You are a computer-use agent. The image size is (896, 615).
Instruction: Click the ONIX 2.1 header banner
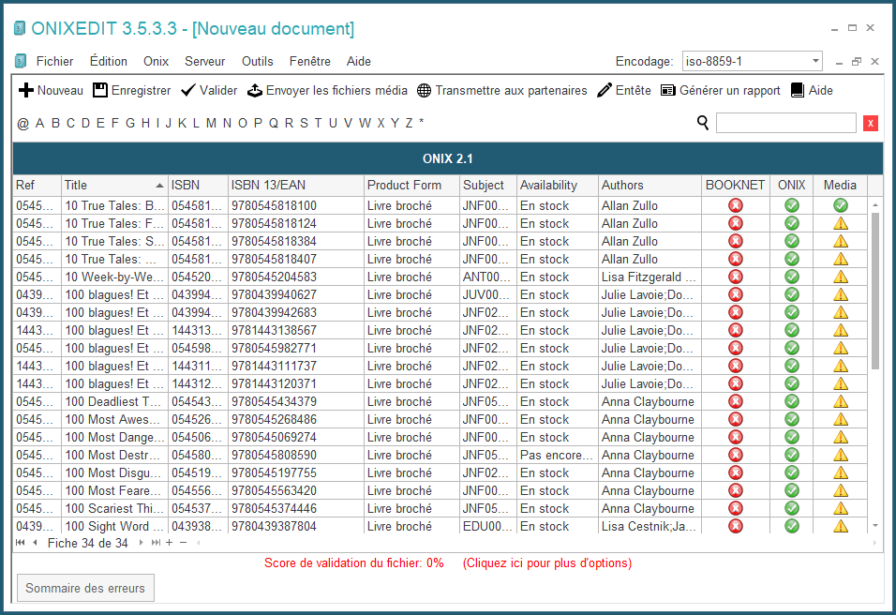coord(447,158)
